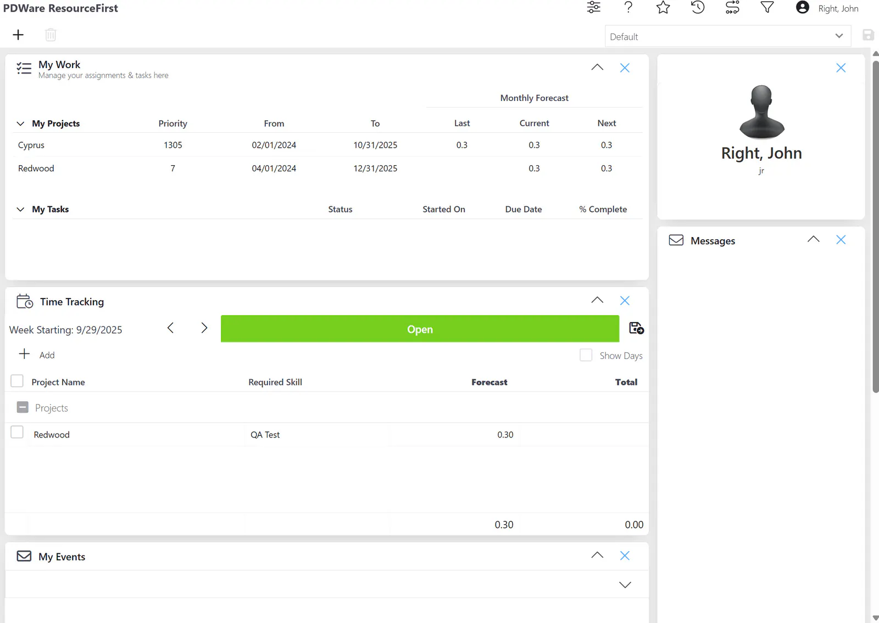Click the swap arrows icon in header
This screenshot has width=879, height=623.
(732, 8)
